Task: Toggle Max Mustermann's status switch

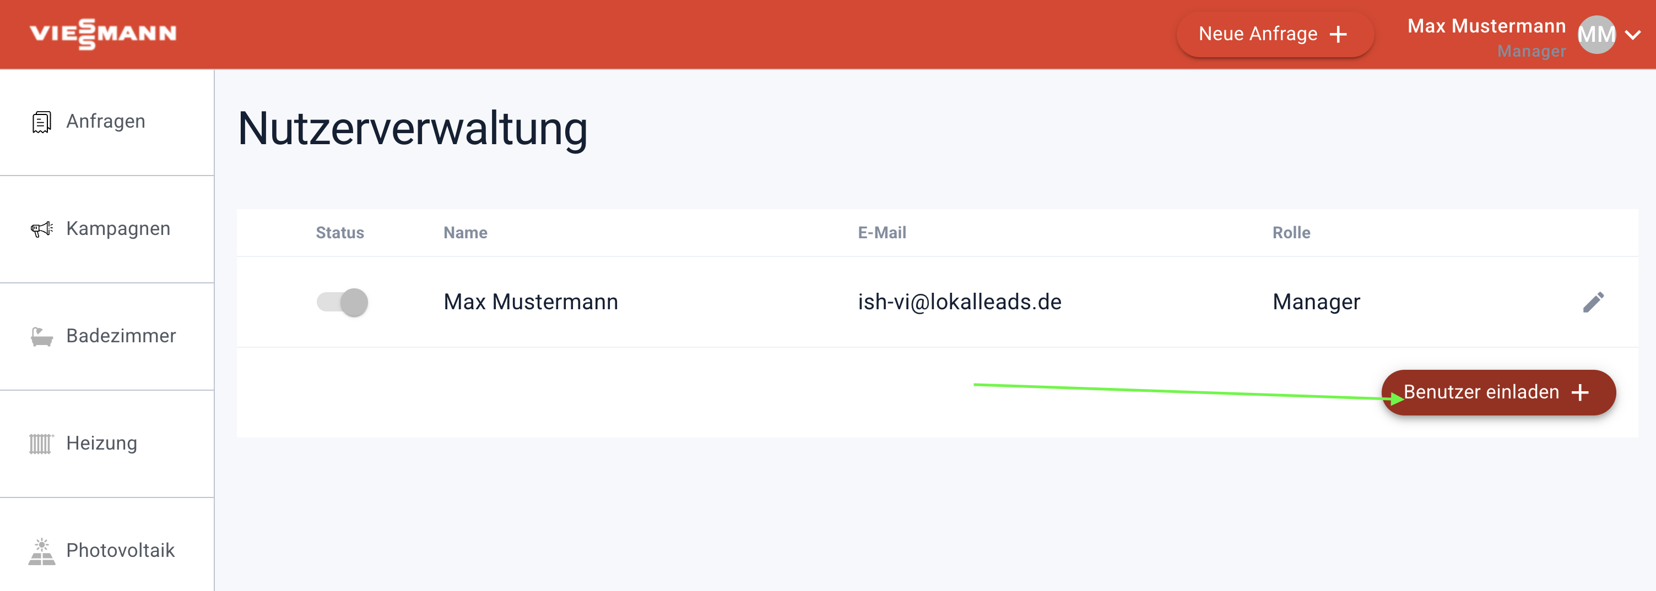Action: (x=342, y=302)
